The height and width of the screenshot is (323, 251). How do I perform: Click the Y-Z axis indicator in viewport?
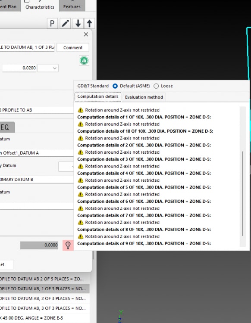[x=120, y=317]
